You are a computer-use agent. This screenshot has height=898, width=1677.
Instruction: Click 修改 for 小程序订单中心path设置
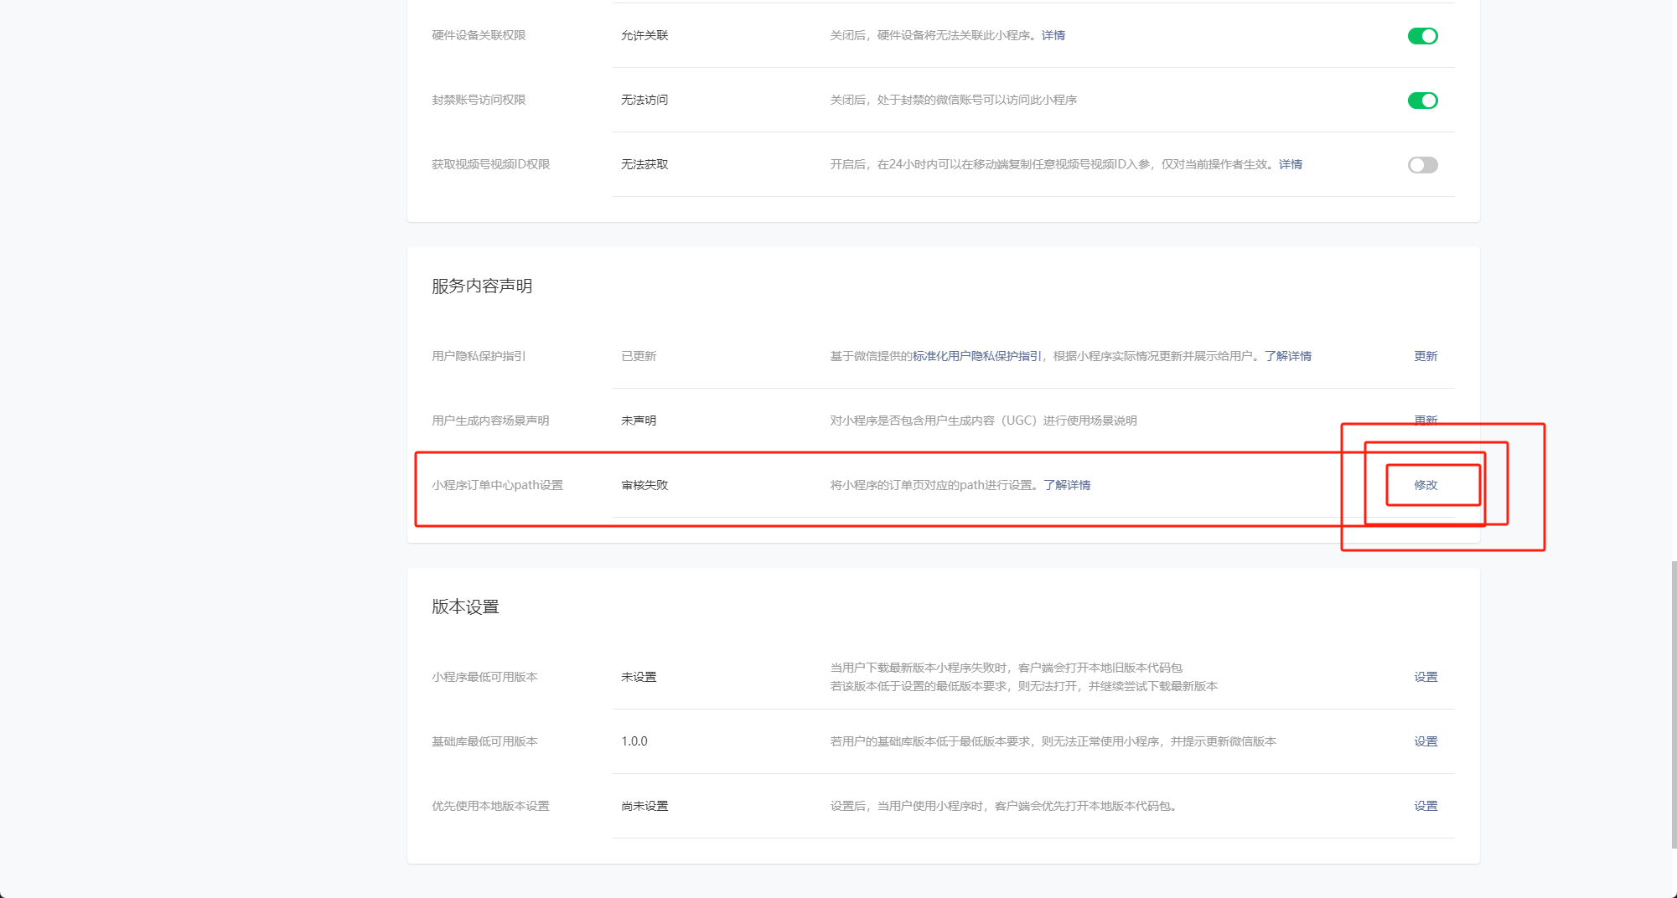coord(1426,485)
